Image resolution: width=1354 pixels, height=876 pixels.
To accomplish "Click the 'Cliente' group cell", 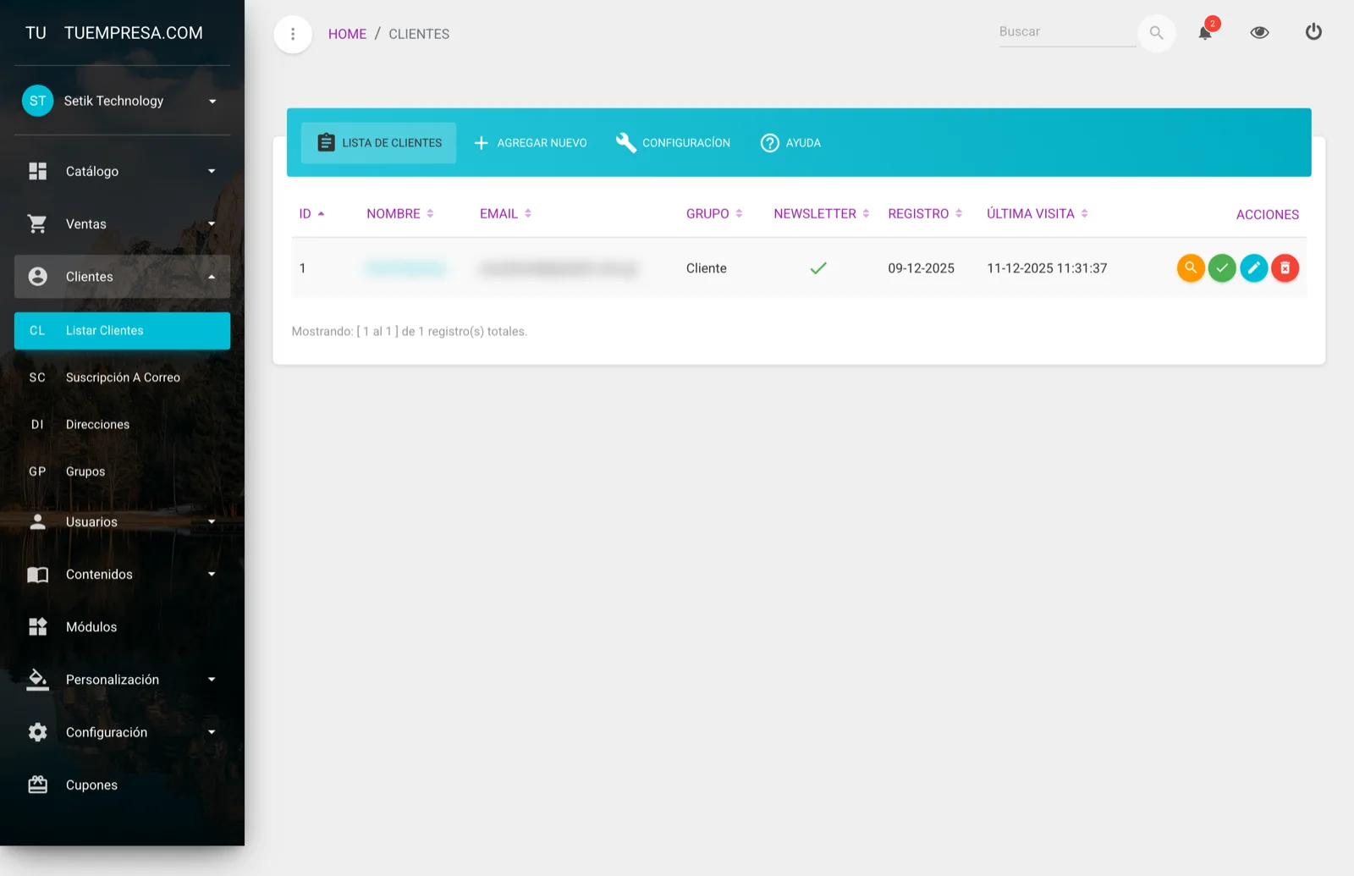I will pyautogui.click(x=707, y=268).
